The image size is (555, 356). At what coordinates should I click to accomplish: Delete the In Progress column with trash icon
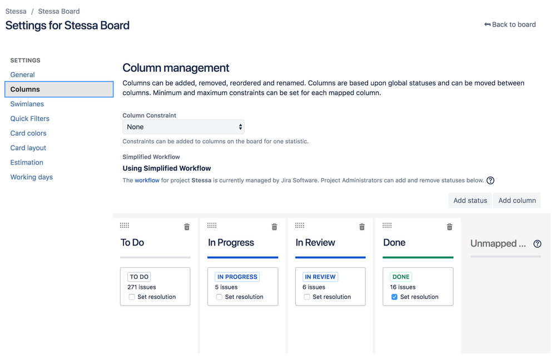click(x=274, y=227)
